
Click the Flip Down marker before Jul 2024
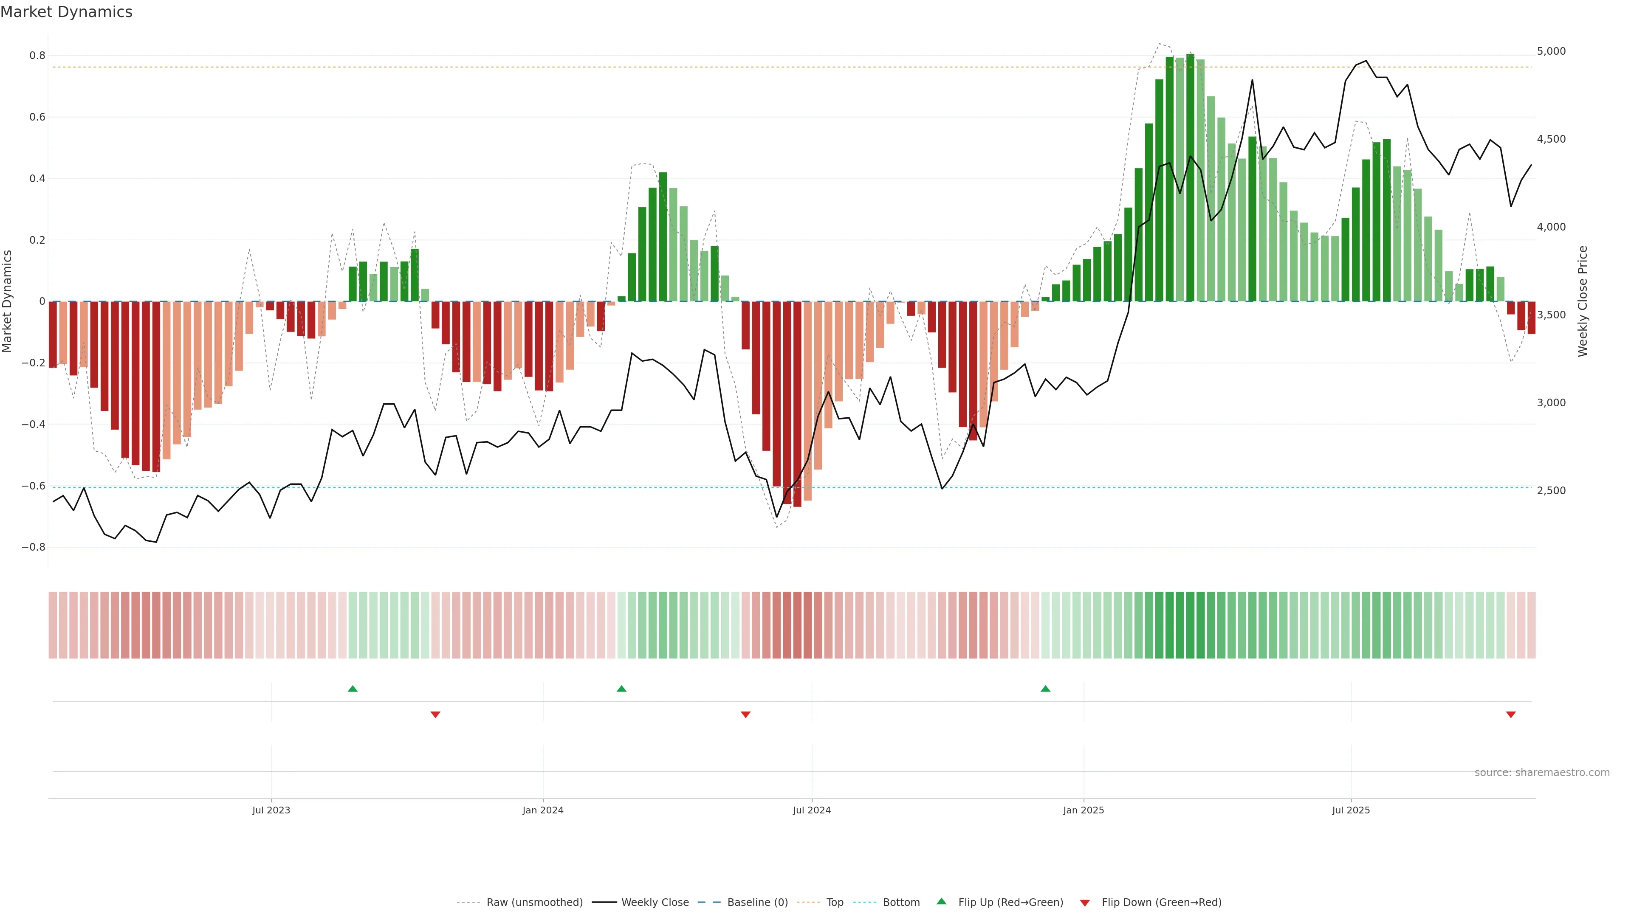coord(745,714)
